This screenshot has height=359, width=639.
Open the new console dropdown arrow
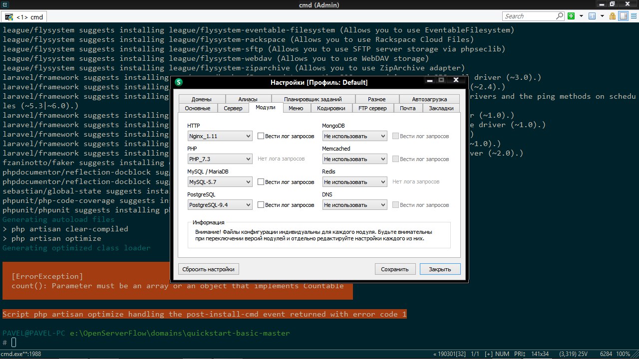pos(581,16)
